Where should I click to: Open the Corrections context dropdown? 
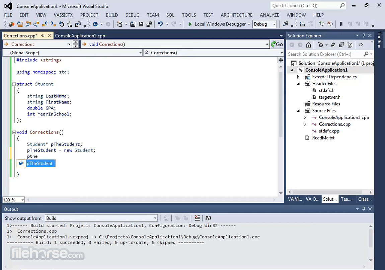(x=69, y=44)
